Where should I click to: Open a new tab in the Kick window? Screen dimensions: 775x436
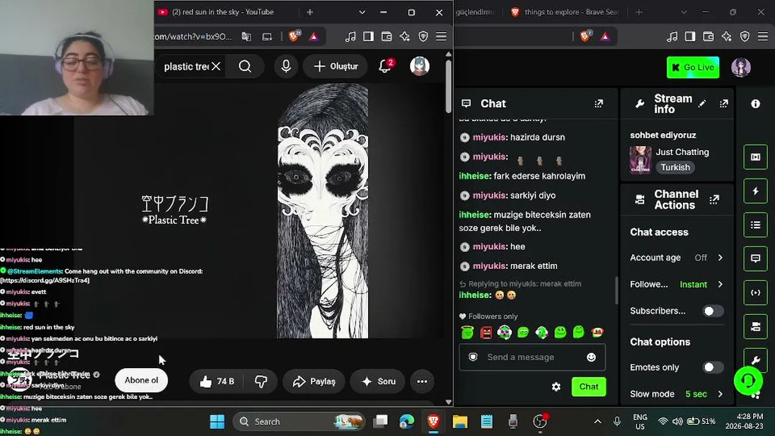click(x=639, y=12)
